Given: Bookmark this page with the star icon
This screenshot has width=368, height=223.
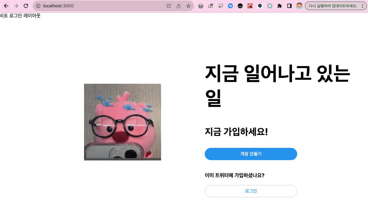Looking at the screenshot, I should pos(188,6).
